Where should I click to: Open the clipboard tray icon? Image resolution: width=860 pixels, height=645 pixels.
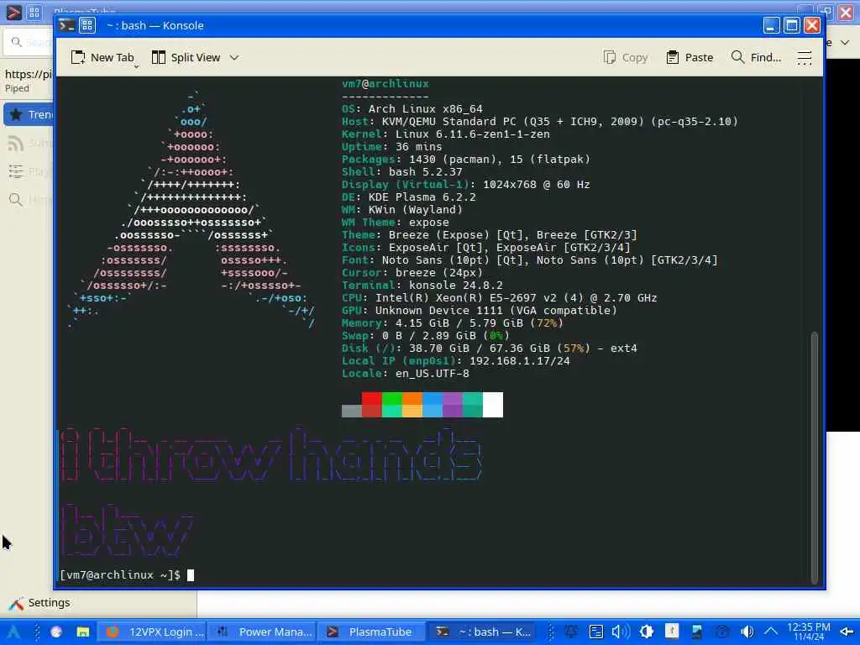click(596, 632)
